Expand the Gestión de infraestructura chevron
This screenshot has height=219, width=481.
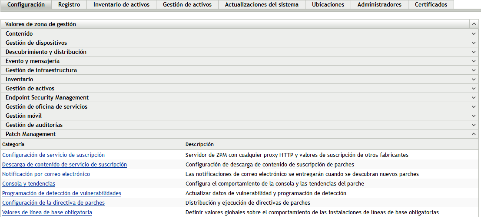tap(474, 70)
